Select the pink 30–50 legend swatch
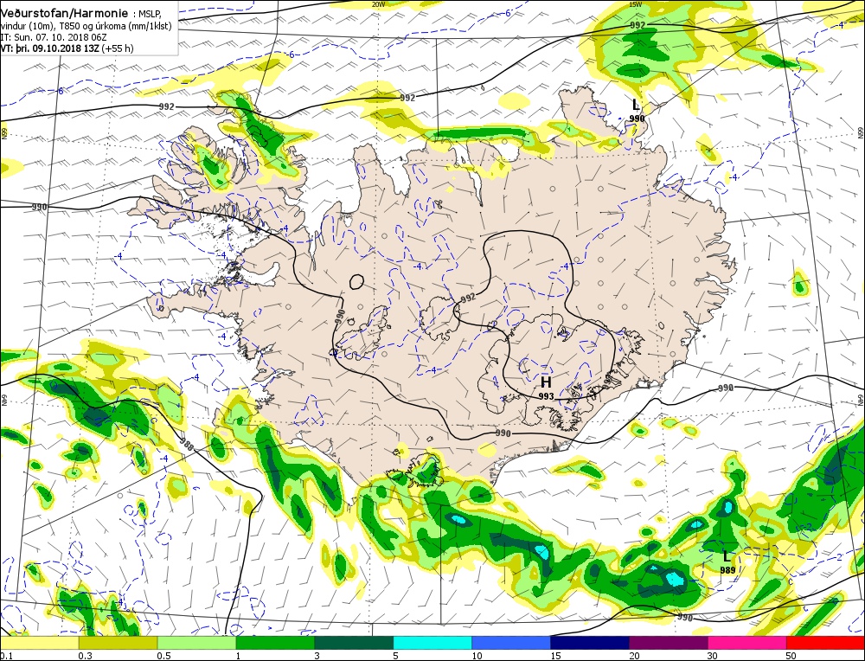The image size is (865, 661). (x=747, y=643)
